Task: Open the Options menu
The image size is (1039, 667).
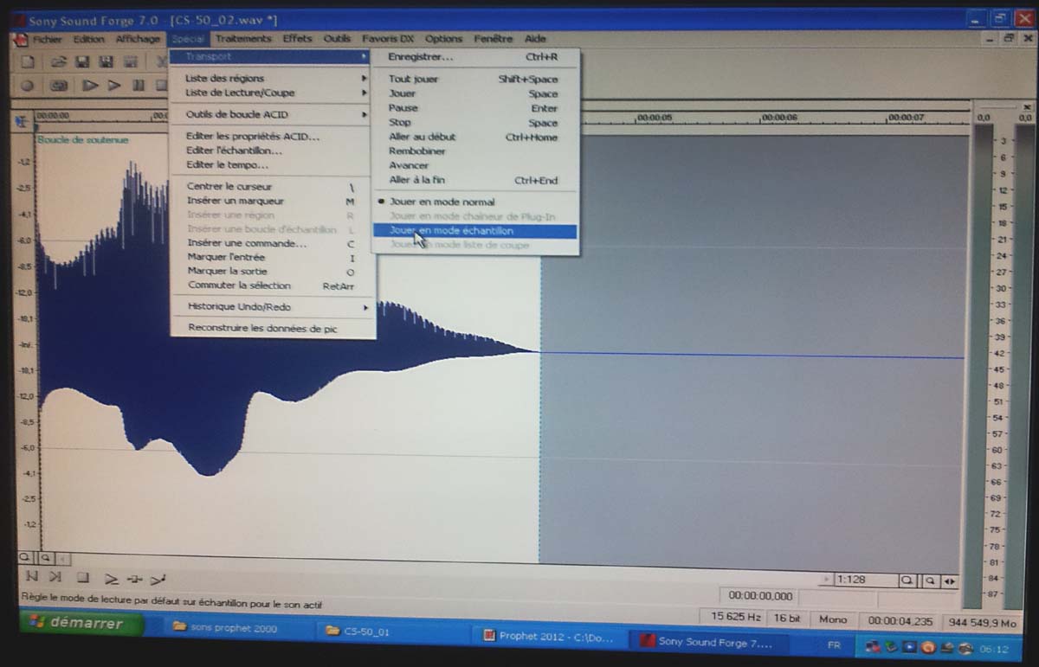Action: coord(443,39)
